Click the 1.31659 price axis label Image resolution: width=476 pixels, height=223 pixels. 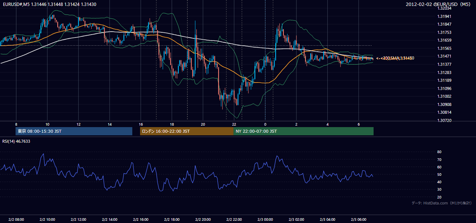(x=445, y=40)
